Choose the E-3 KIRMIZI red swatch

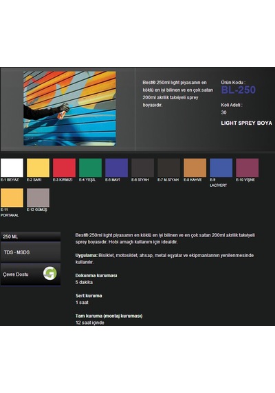point(64,168)
